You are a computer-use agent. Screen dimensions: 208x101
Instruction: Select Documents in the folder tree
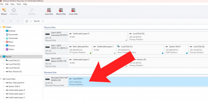point(13,35)
